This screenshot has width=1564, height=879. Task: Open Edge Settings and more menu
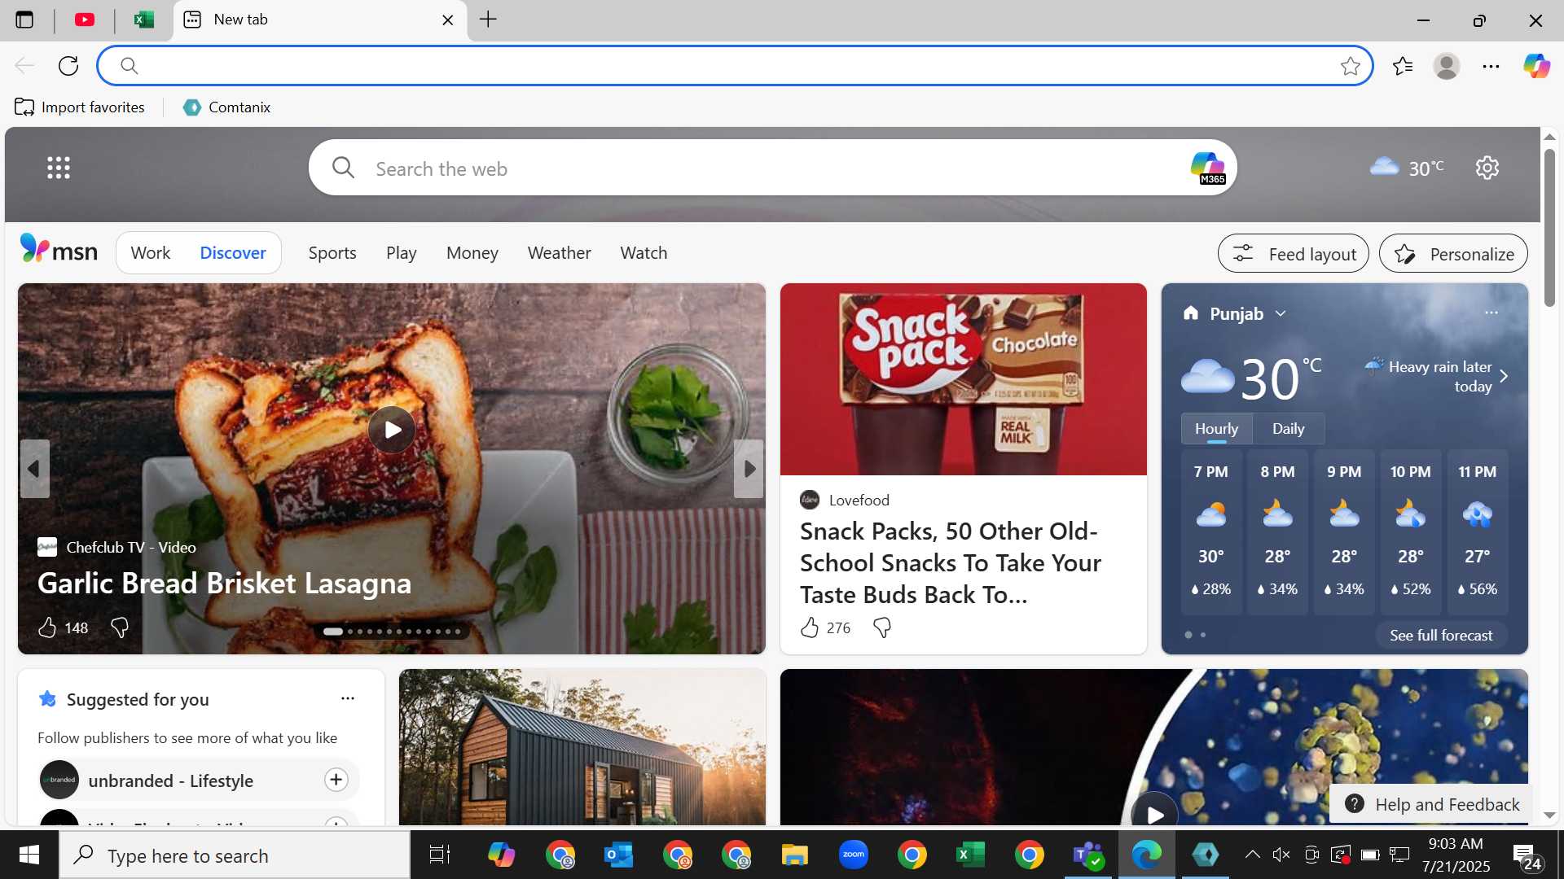(x=1491, y=66)
